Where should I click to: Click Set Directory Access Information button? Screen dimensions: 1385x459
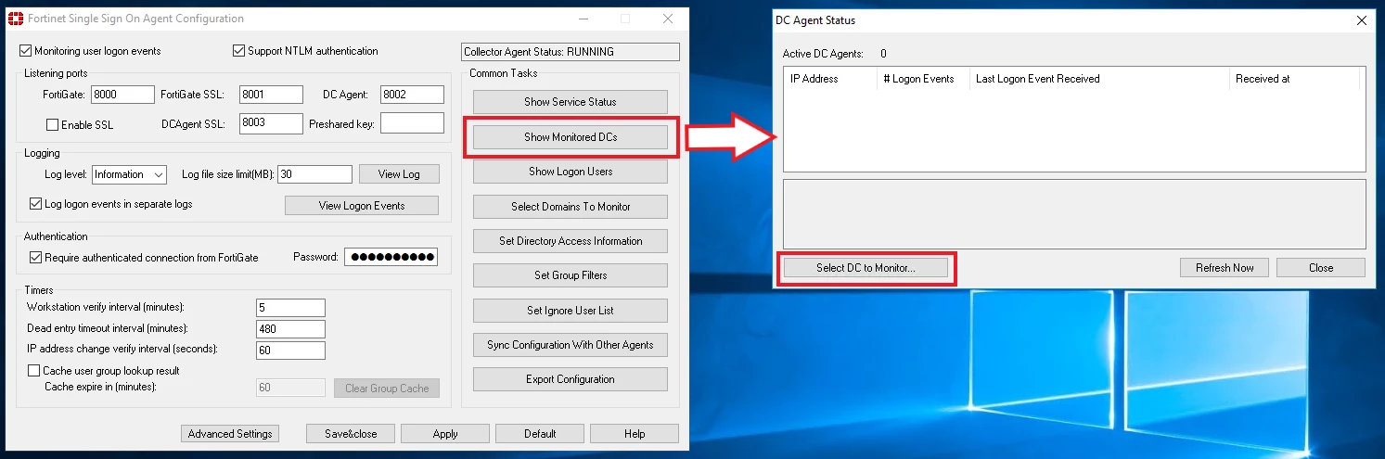click(571, 241)
